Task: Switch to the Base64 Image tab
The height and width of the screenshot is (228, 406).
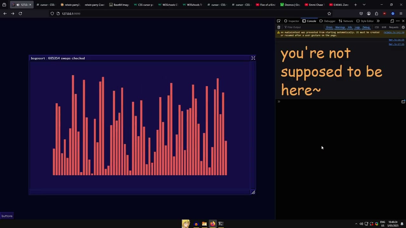Action: point(119,5)
